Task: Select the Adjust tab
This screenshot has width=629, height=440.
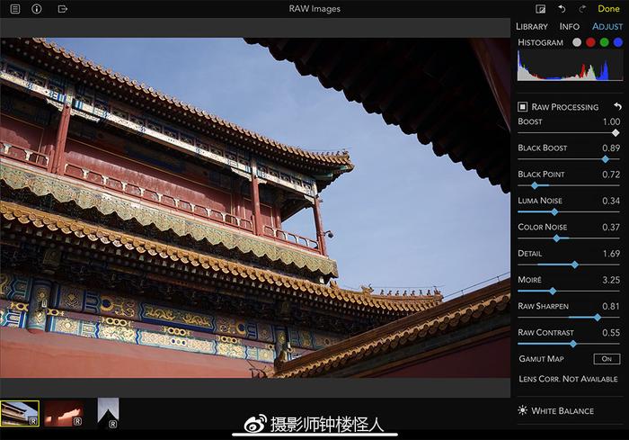Action: 607,26
